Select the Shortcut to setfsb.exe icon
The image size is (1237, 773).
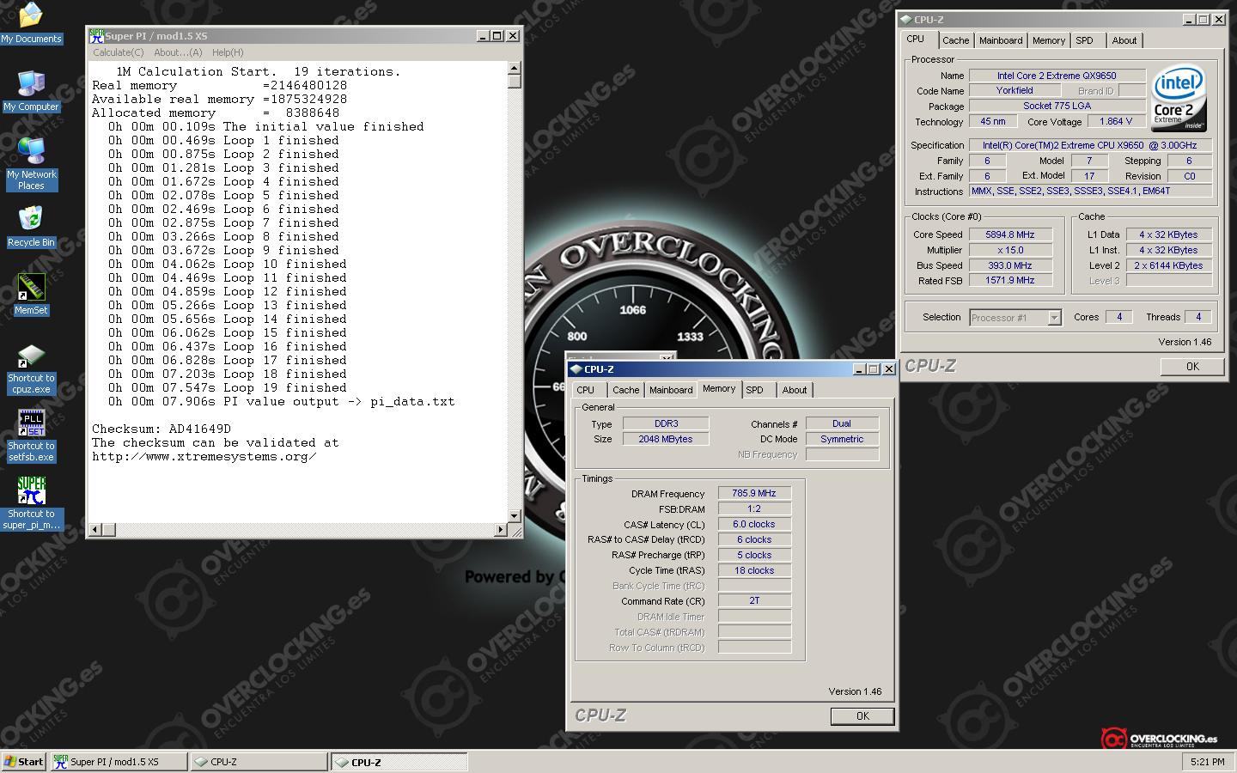point(31,436)
